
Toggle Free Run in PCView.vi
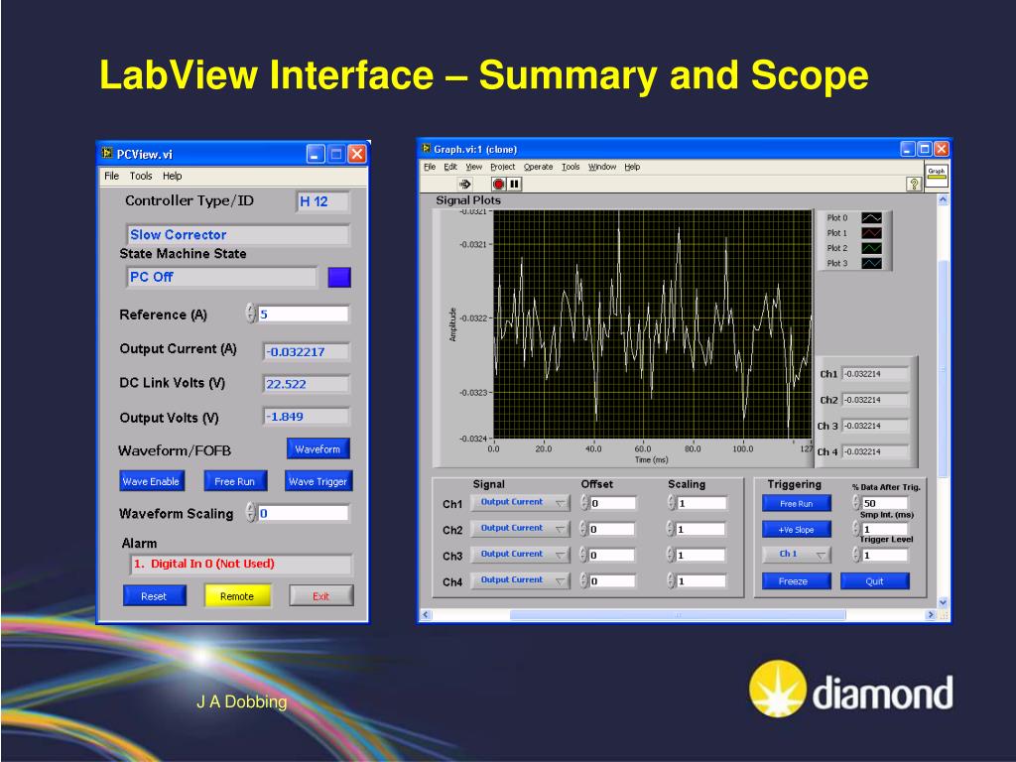pos(234,481)
